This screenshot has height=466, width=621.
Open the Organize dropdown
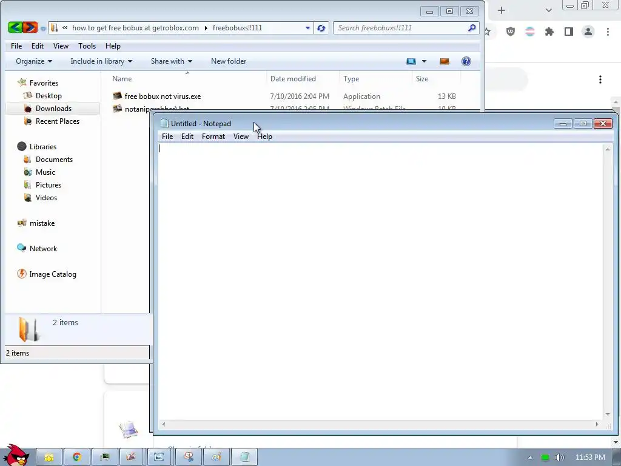[x=34, y=61]
